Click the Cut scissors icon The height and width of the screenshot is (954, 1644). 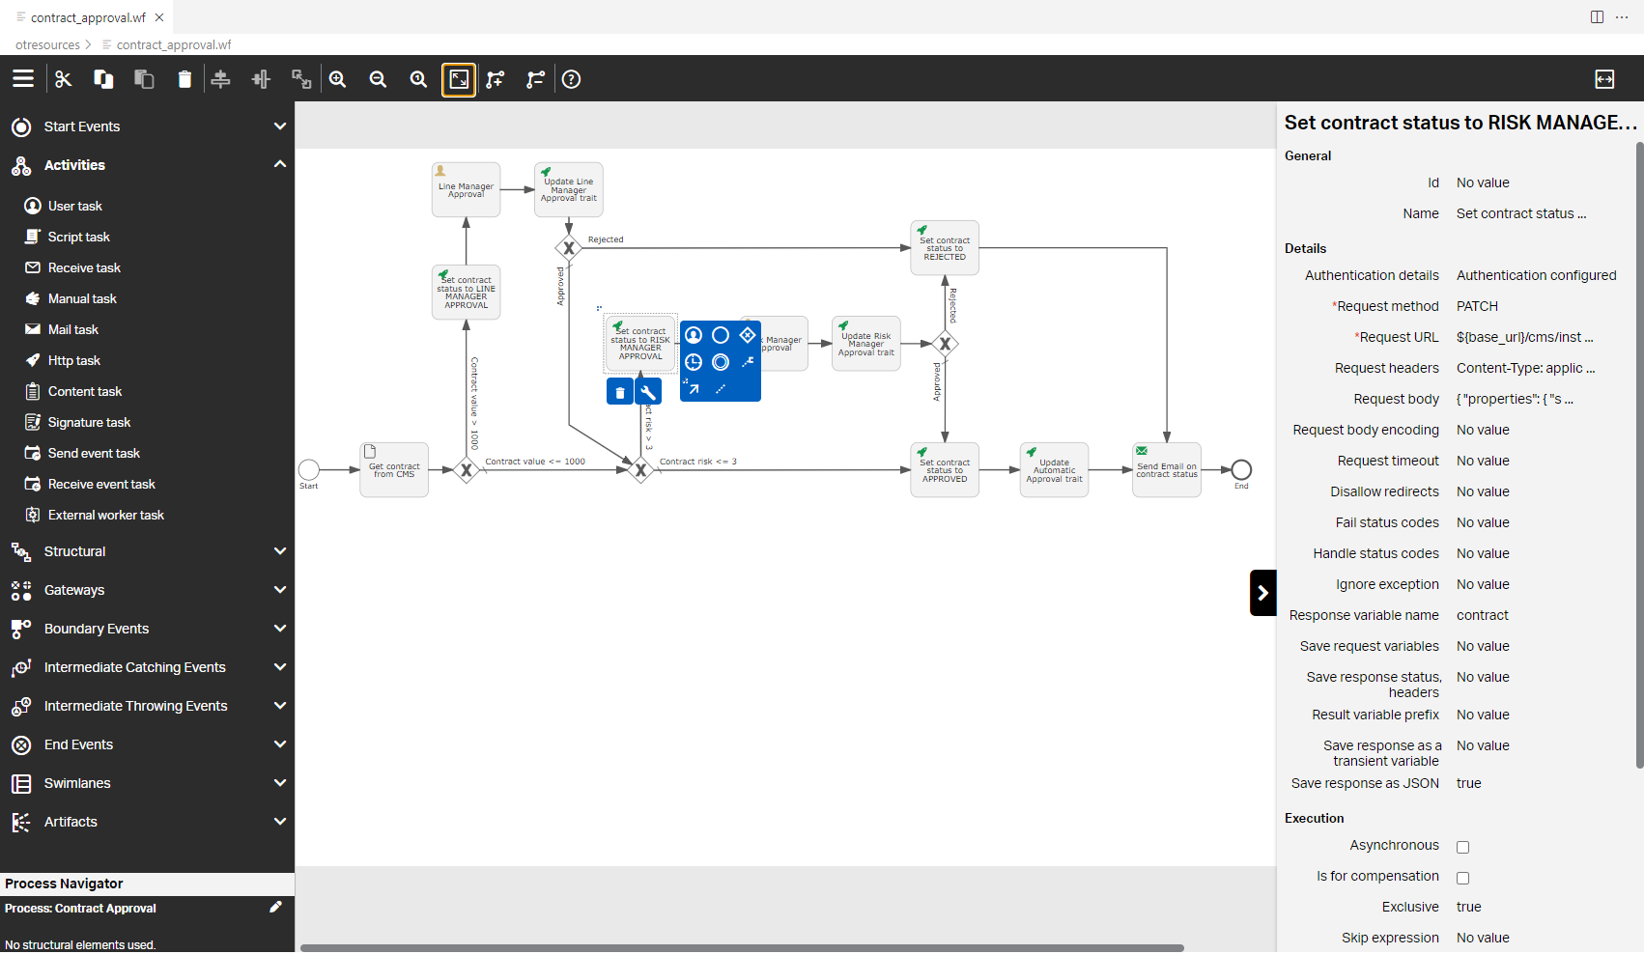(64, 79)
